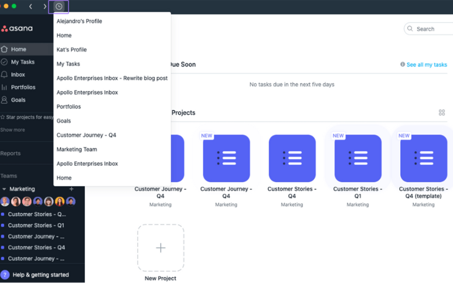This screenshot has height=283, width=453.
Task: Click the Goals person icon
Action: click(4, 100)
